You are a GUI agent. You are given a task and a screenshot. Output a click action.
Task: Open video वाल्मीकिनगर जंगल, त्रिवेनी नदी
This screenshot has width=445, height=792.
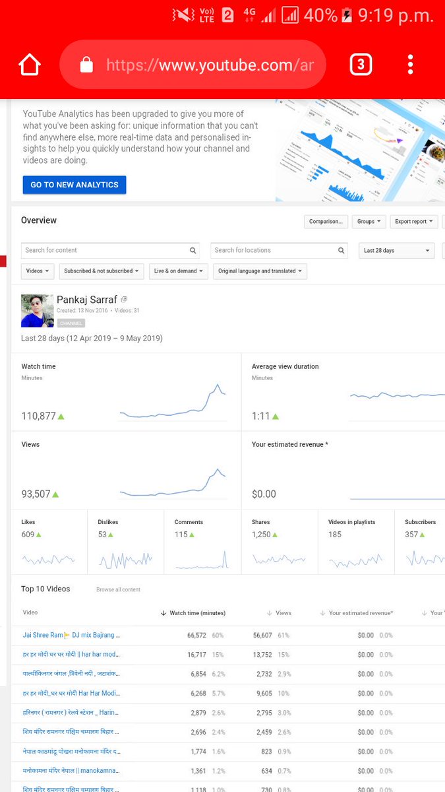pos(71,674)
